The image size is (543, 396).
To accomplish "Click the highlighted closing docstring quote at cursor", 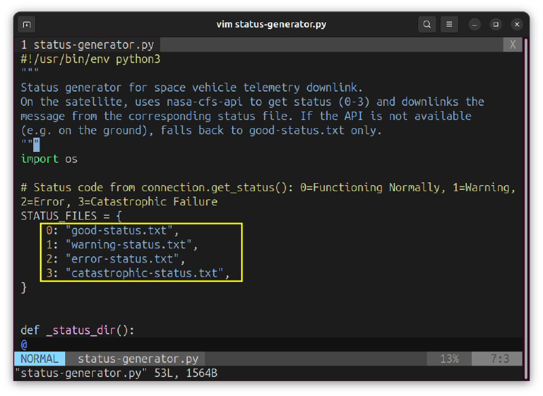I will [x=37, y=145].
